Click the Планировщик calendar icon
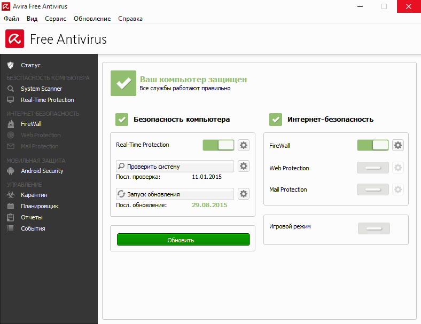The image size is (421, 324). pyautogui.click(x=11, y=206)
